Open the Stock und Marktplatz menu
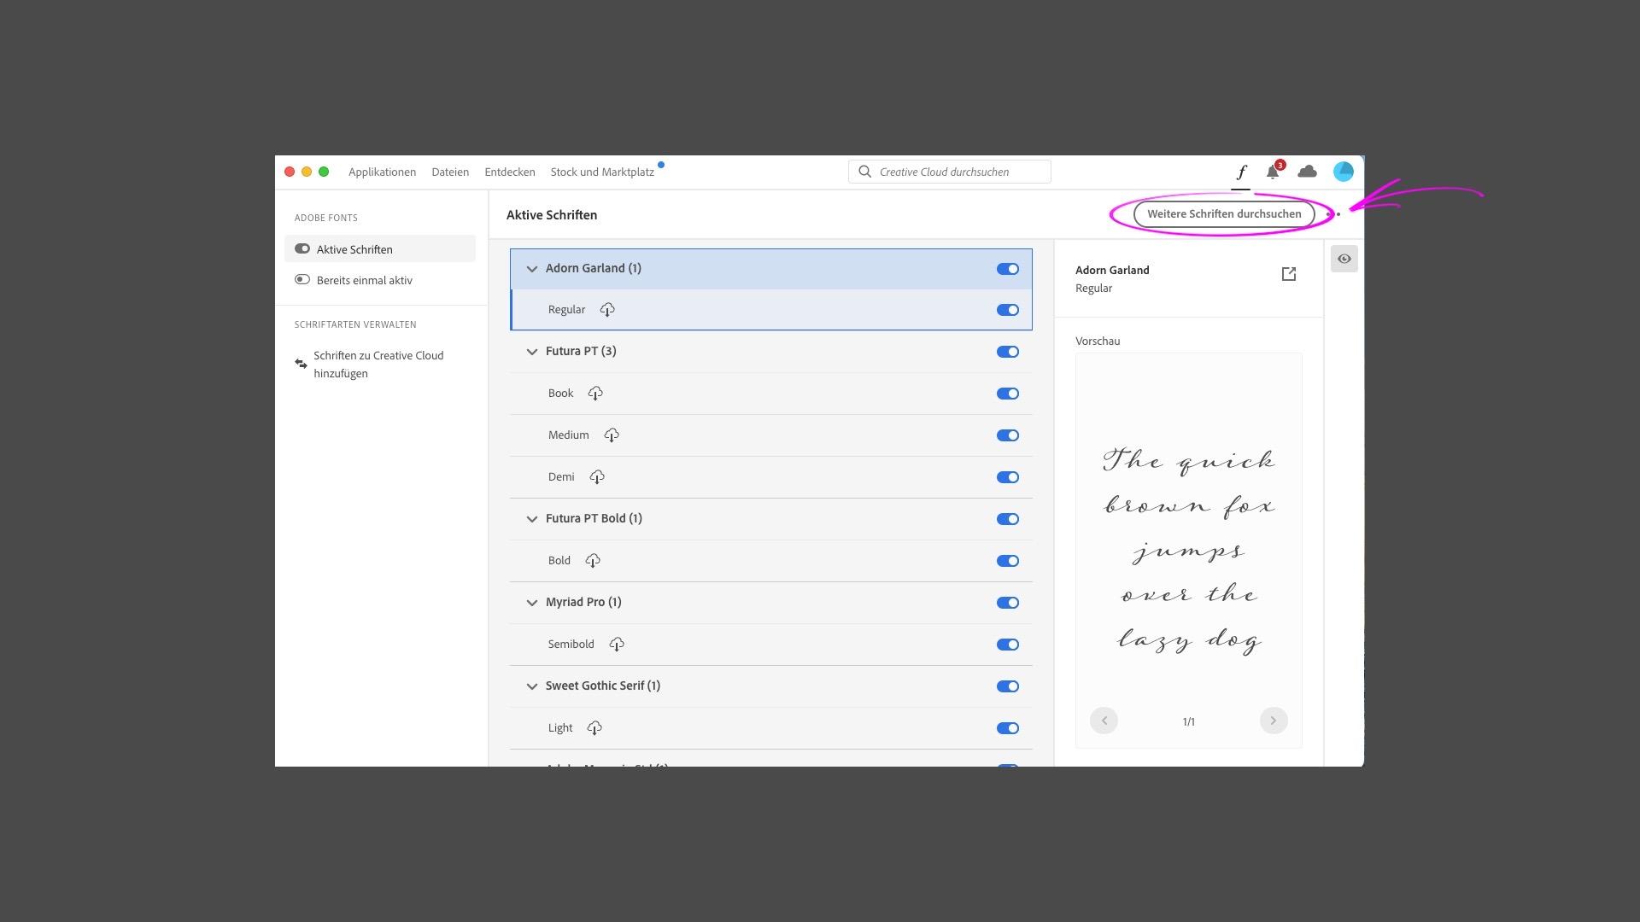The height and width of the screenshot is (922, 1640). point(601,172)
